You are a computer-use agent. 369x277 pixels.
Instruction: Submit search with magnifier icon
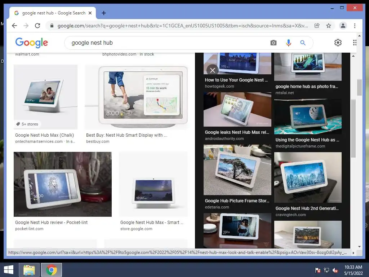[303, 43]
